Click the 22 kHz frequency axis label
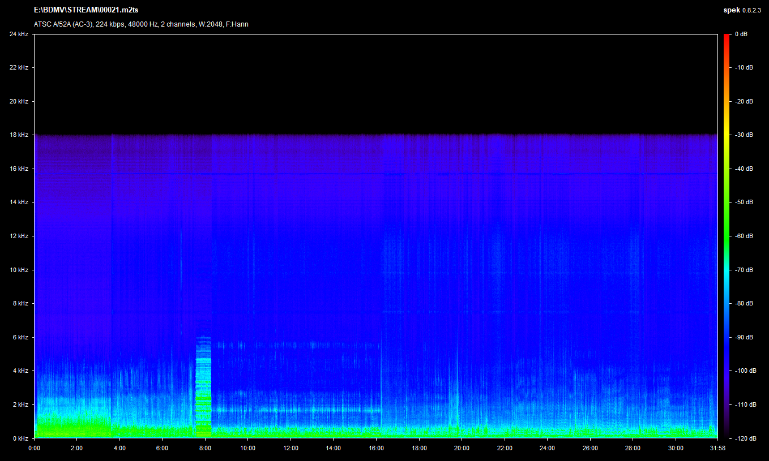The image size is (769, 461). click(19, 67)
